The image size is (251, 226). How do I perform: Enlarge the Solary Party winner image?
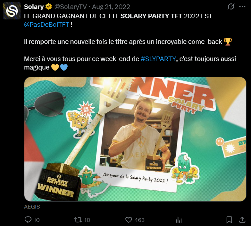(135, 139)
